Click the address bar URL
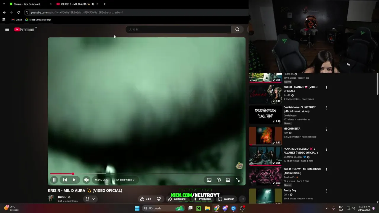 coord(77,12)
